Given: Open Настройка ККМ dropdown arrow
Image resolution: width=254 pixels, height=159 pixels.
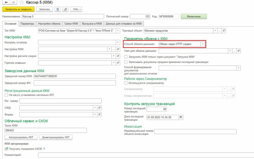Looking at the screenshot, I should [109, 49].
